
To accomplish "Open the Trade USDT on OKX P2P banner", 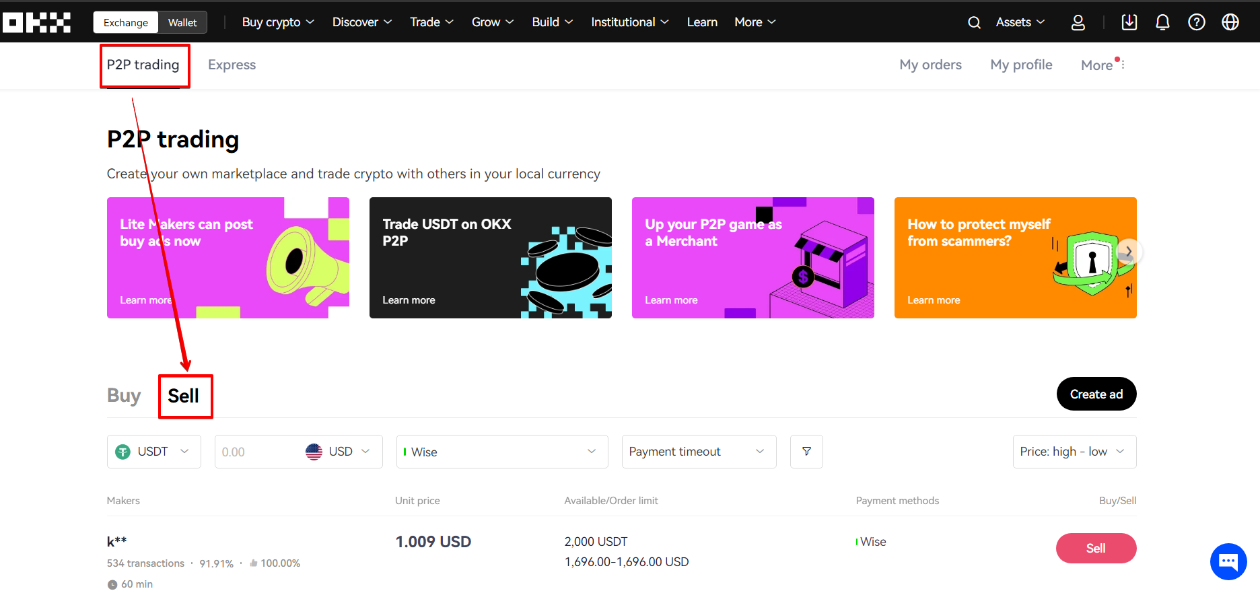I will point(491,258).
